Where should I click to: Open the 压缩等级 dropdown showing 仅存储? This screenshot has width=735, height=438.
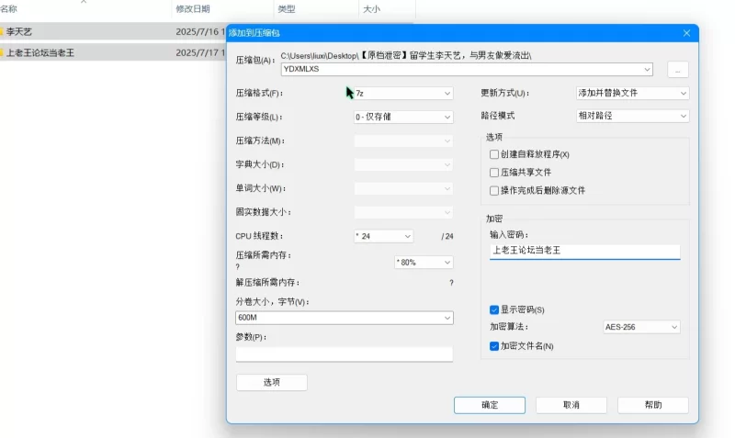403,117
